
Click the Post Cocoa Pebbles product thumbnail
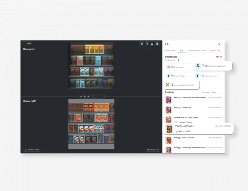169,129
